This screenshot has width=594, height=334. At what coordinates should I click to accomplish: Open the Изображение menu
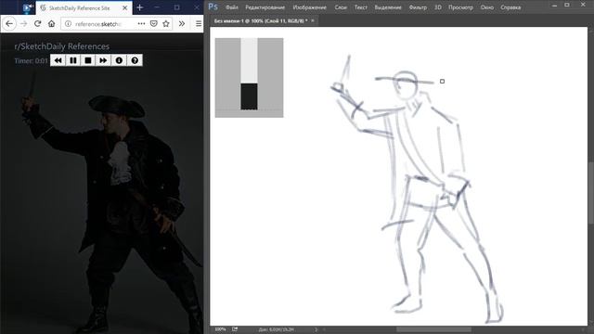[309, 7]
